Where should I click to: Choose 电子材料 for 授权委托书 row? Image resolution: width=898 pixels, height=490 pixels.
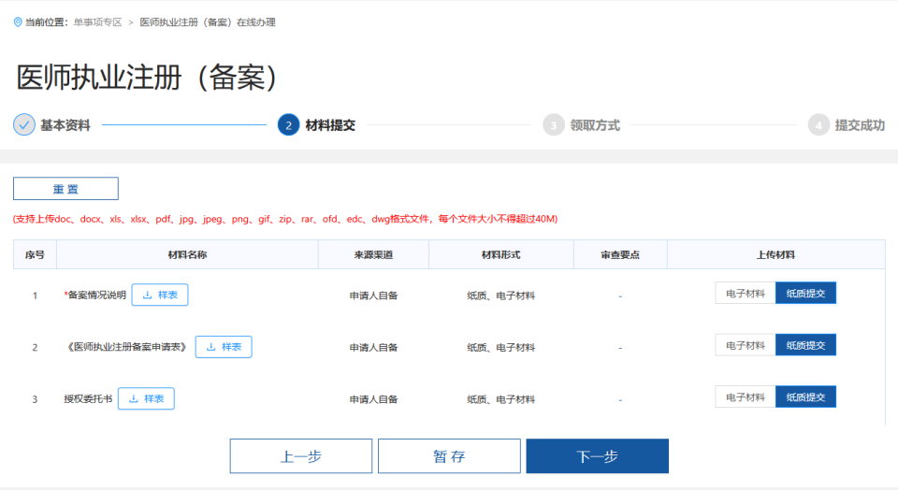(x=746, y=396)
